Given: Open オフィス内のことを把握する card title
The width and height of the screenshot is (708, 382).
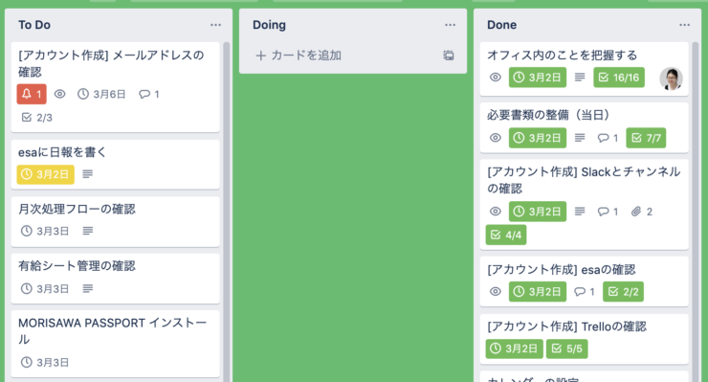Looking at the screenshot, I should [563, 56].
